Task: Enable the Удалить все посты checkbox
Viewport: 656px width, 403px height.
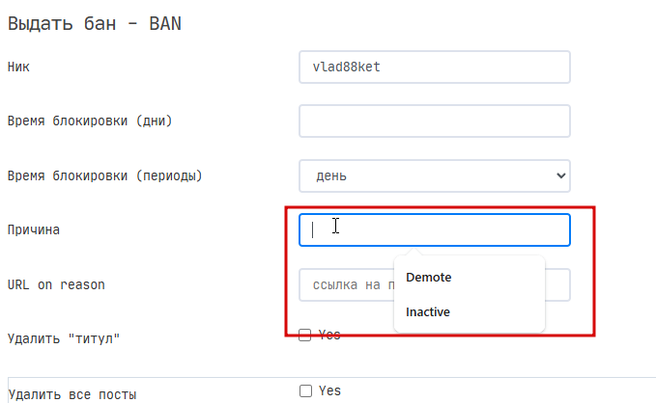Action: pyautogui.click(x=306, y=390)
